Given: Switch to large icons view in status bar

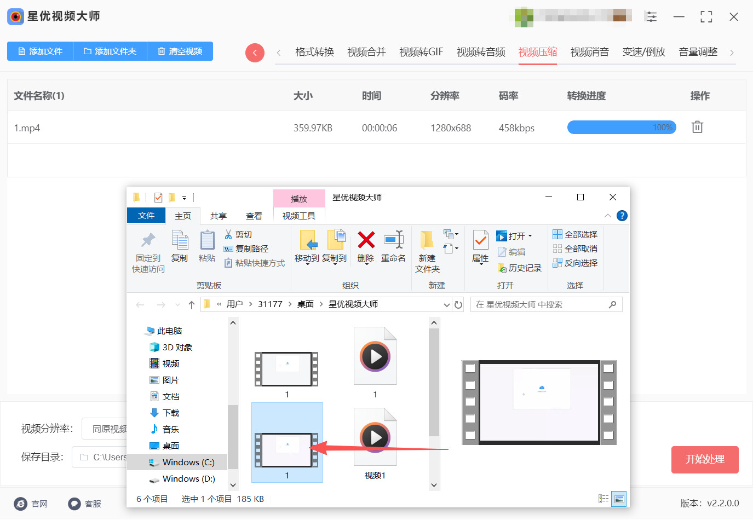Looking at the screenshot, I should click(x=619, y=499).
